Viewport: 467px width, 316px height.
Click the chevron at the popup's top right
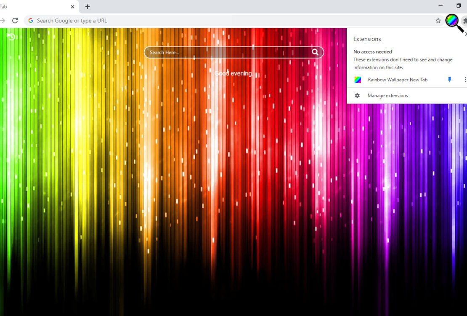point(466,34)
